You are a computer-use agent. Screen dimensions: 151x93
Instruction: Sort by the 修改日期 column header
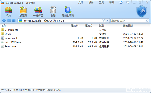click(x=128, y=26)
